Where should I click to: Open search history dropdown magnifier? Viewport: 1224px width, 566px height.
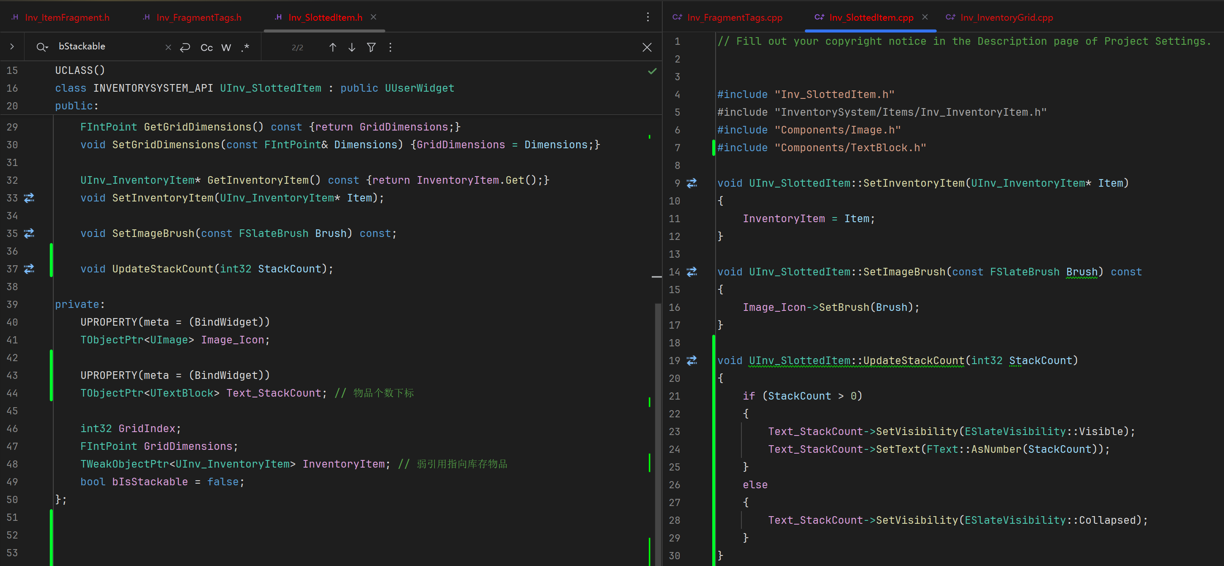[x=42, y=47]
